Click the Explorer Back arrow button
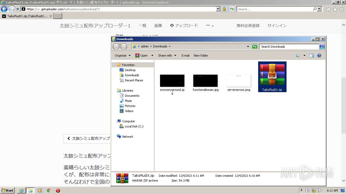Screen dimensions: 346x194 coord(116,47)
